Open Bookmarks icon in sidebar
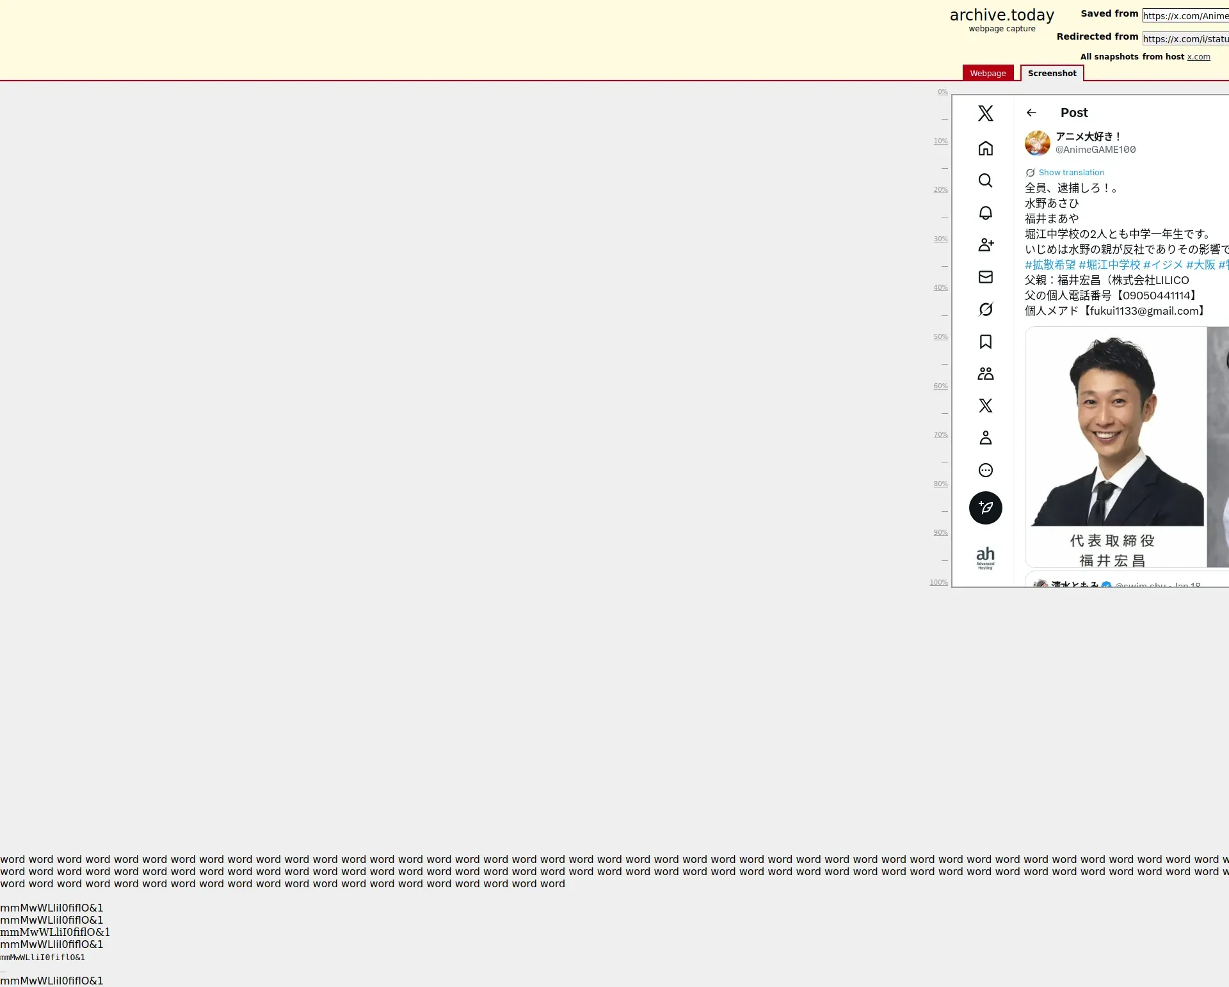This screenshot has height=987, width=1229. click(985, 342)
